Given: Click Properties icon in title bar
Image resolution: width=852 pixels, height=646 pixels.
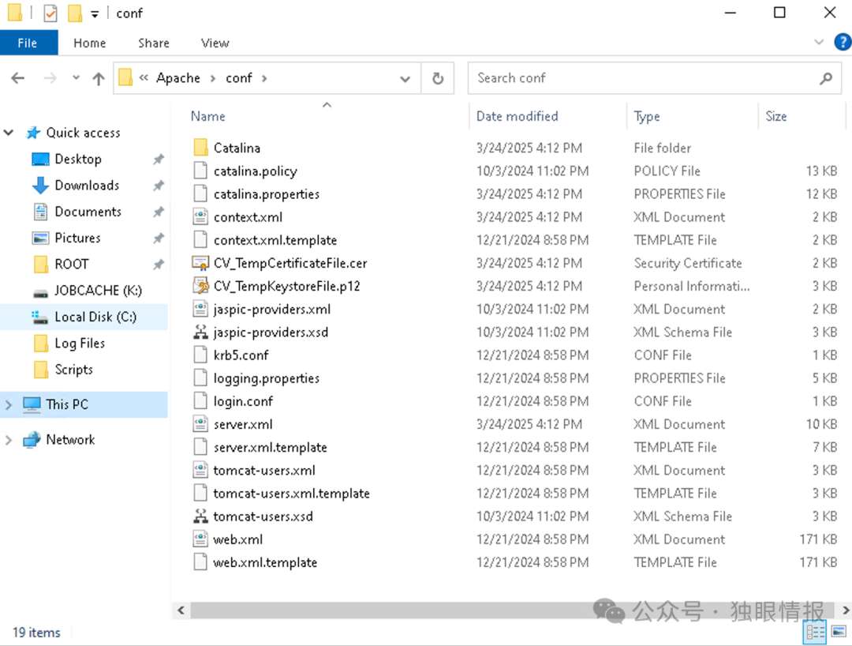Looking at the screenshot, I should [50, 13].
